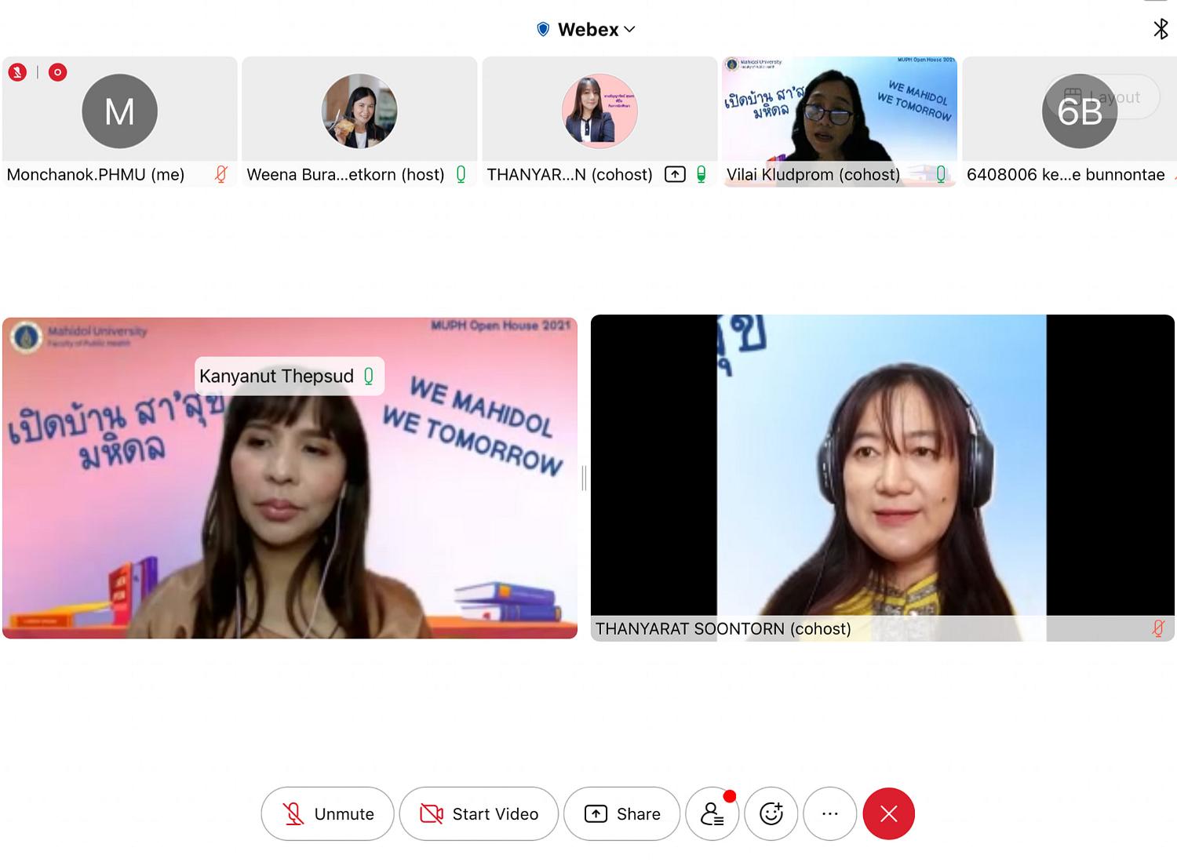Click mic icon next to Kanyanut Thepsud

click(369, 377)
